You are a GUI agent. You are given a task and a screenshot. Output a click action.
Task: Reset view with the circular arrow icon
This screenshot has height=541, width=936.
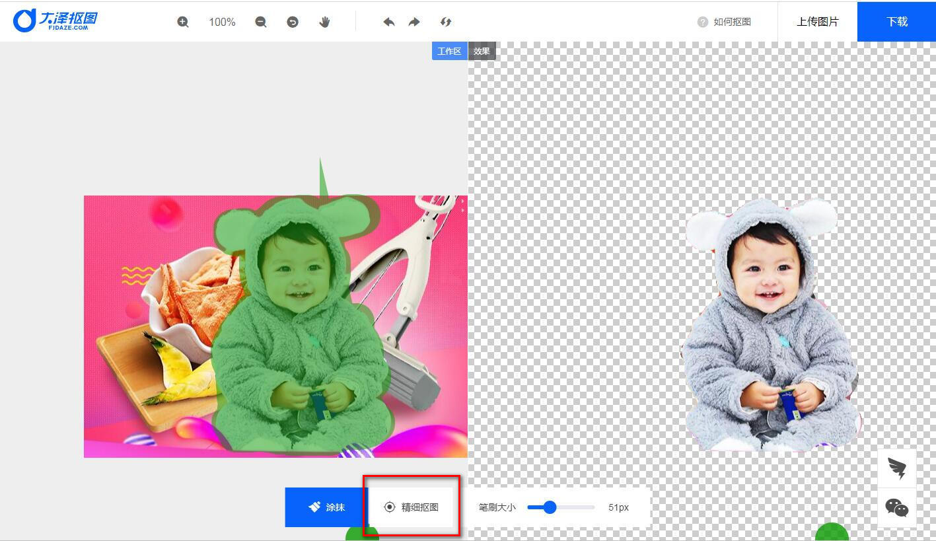(x=293, y=22)
